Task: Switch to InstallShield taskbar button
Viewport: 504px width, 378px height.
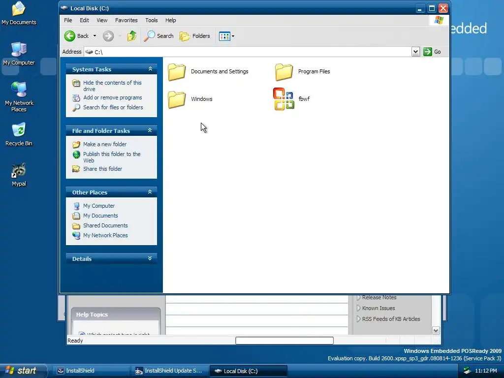Action: tap(91, 371)
